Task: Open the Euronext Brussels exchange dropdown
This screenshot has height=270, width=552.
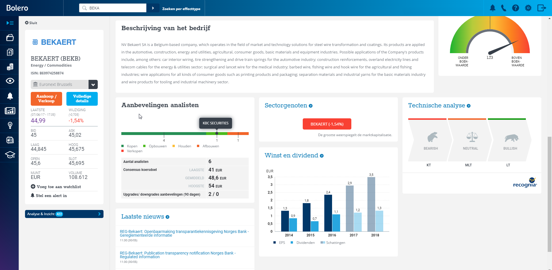Action: pos(64,84)
